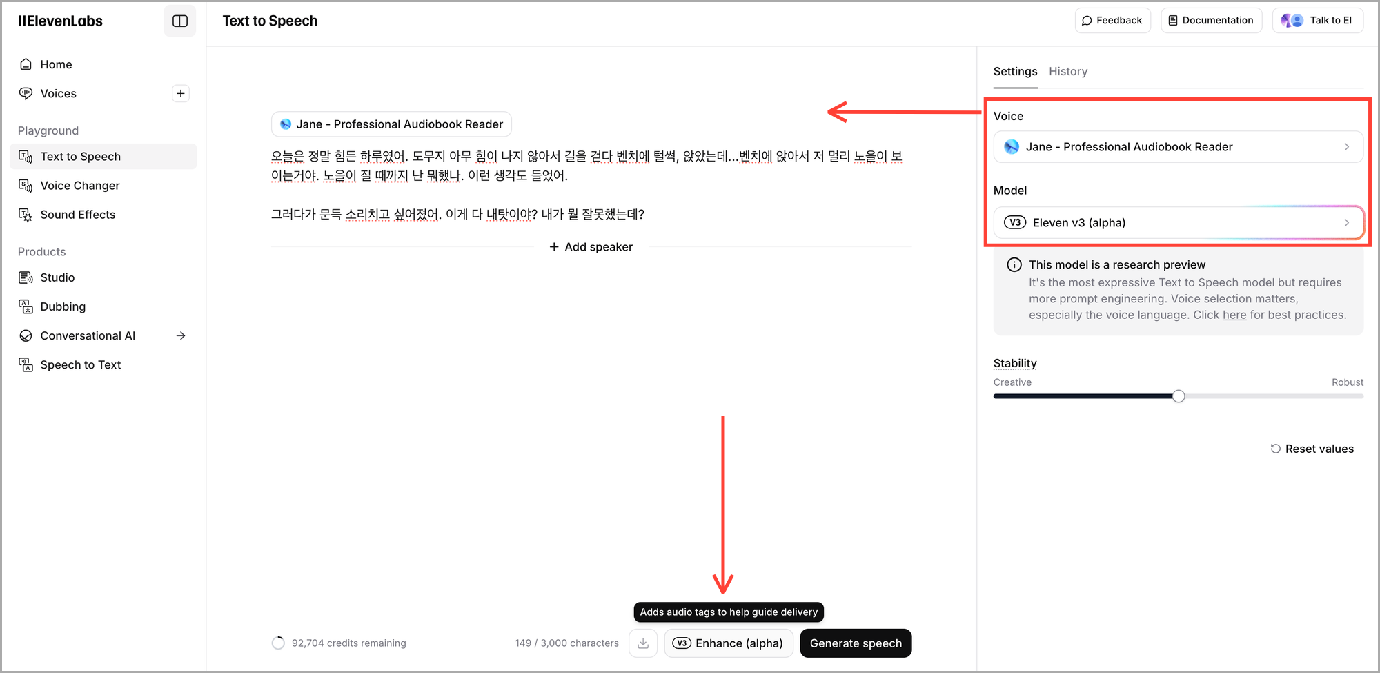Open Dubbing product page
Screen dimensions: 1380x673
pyautogui.click(x=103, y=306)
